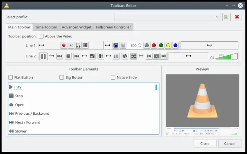Select Play in Toolbar Elements list
This screenshot has height=154, width=247.
pos(18,87)
